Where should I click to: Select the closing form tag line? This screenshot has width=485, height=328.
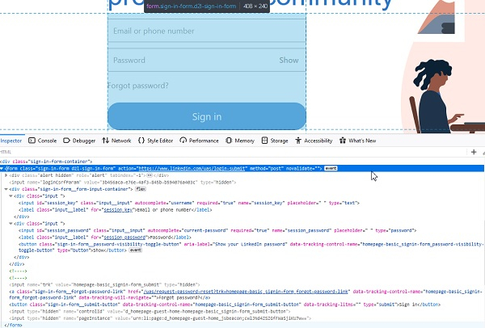[13, 325]
